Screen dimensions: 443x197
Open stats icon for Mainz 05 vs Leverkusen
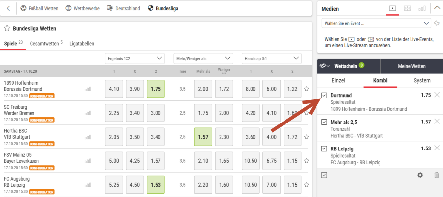point(88,161)
